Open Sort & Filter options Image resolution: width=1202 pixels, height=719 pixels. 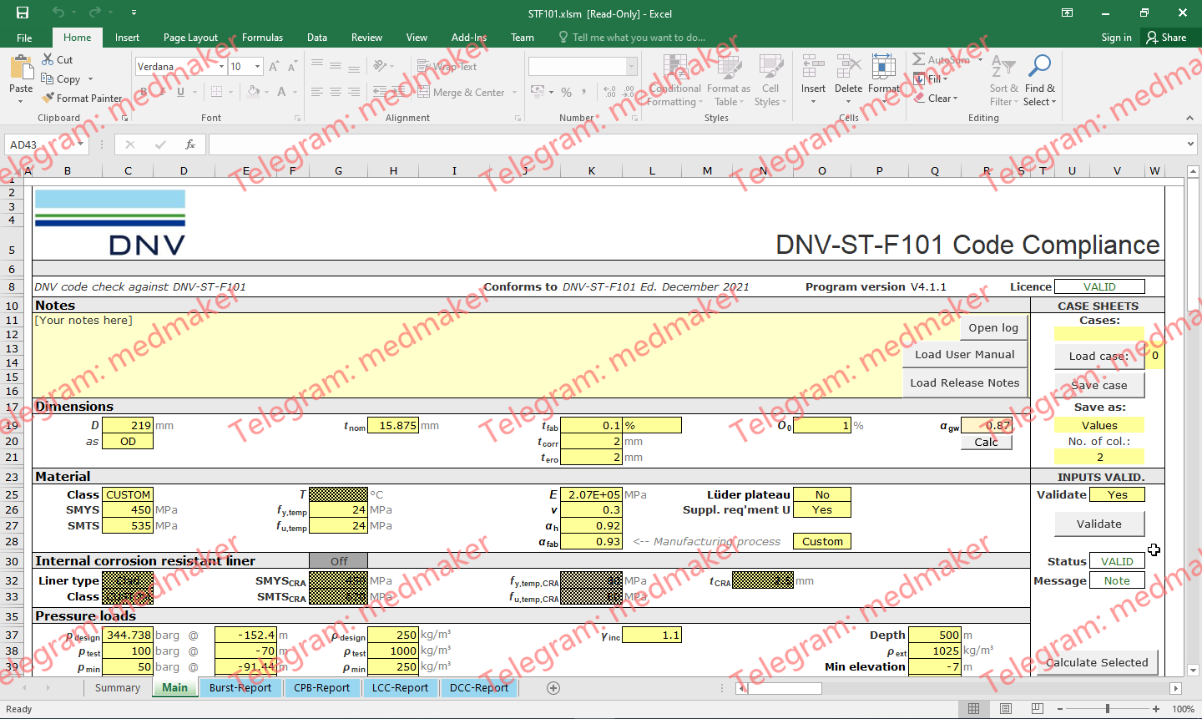pyautogui.click(x=1003, y=81)
